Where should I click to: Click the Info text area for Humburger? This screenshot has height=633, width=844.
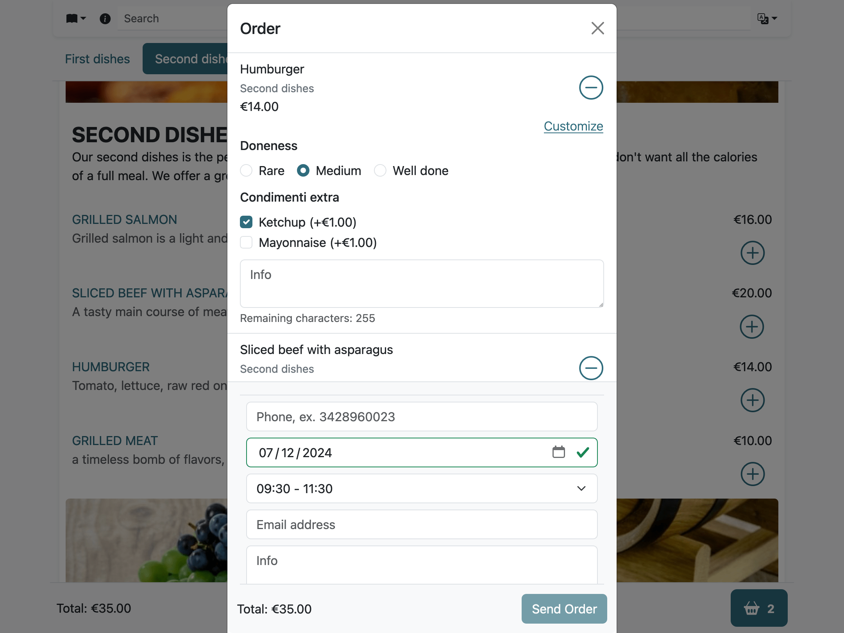coord(422,283)
